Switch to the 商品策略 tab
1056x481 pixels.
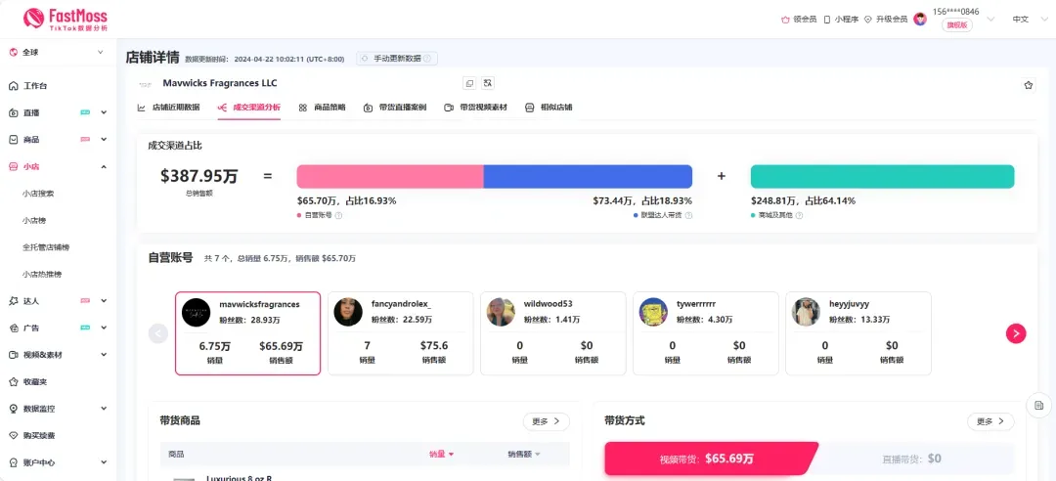point(323,108)
